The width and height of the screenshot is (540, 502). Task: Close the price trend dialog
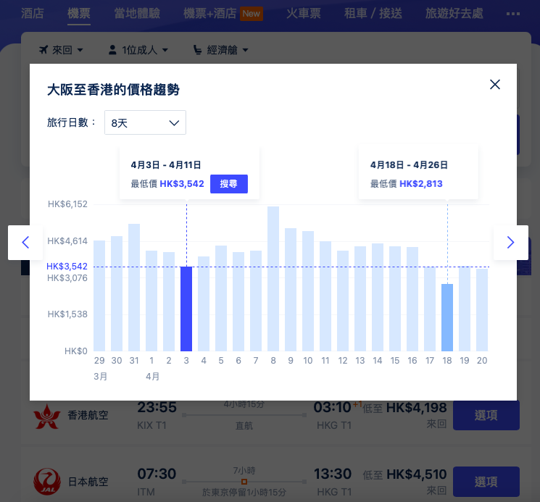point(495,85)
